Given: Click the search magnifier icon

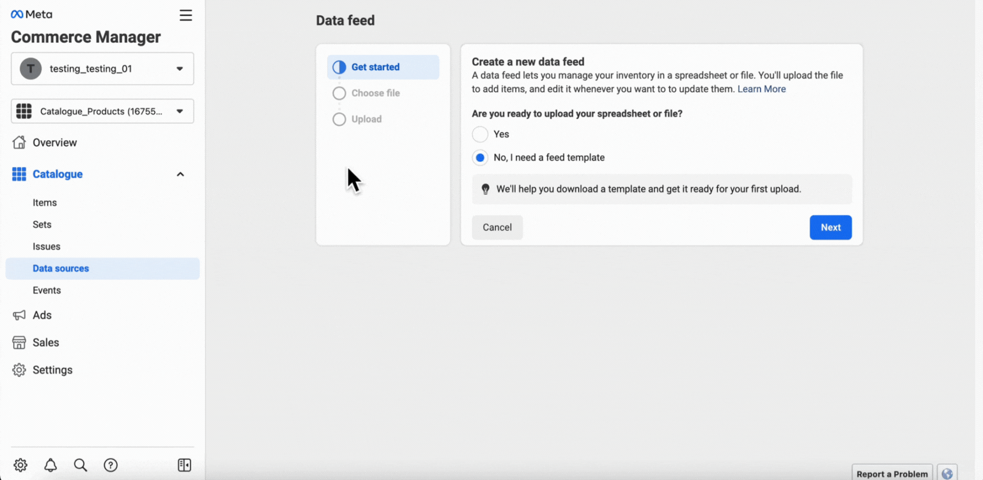Looking at the screenshot, I should pyautogui.click(x=80, y=465).
